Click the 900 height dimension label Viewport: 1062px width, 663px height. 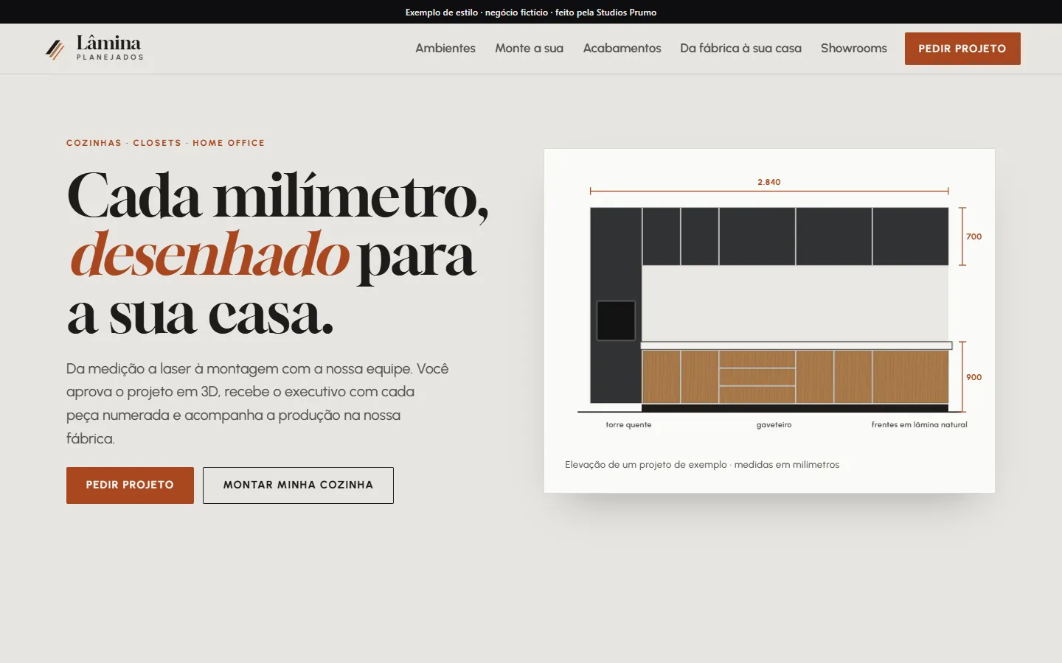(x=974, y=377)
